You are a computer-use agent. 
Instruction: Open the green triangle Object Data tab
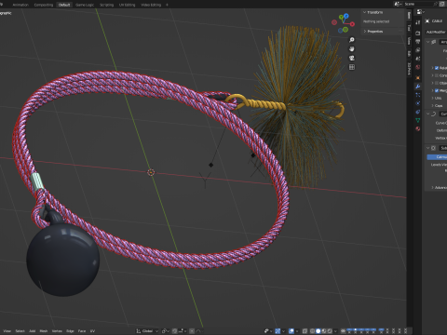418,120
